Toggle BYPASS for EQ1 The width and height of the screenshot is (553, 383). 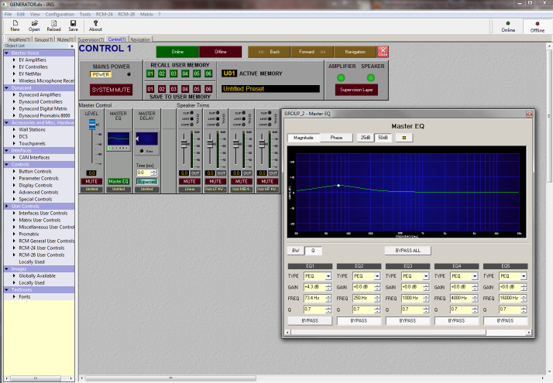310,320
